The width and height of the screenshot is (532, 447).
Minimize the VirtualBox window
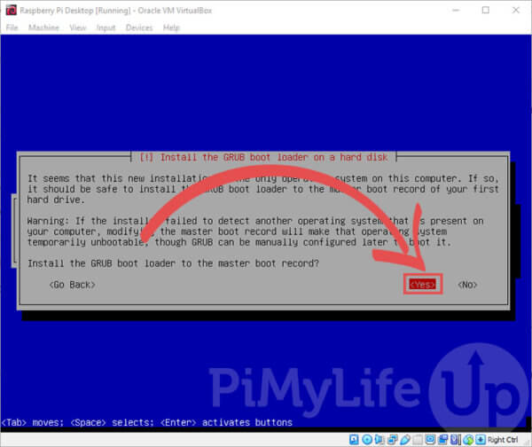point(456,10)
